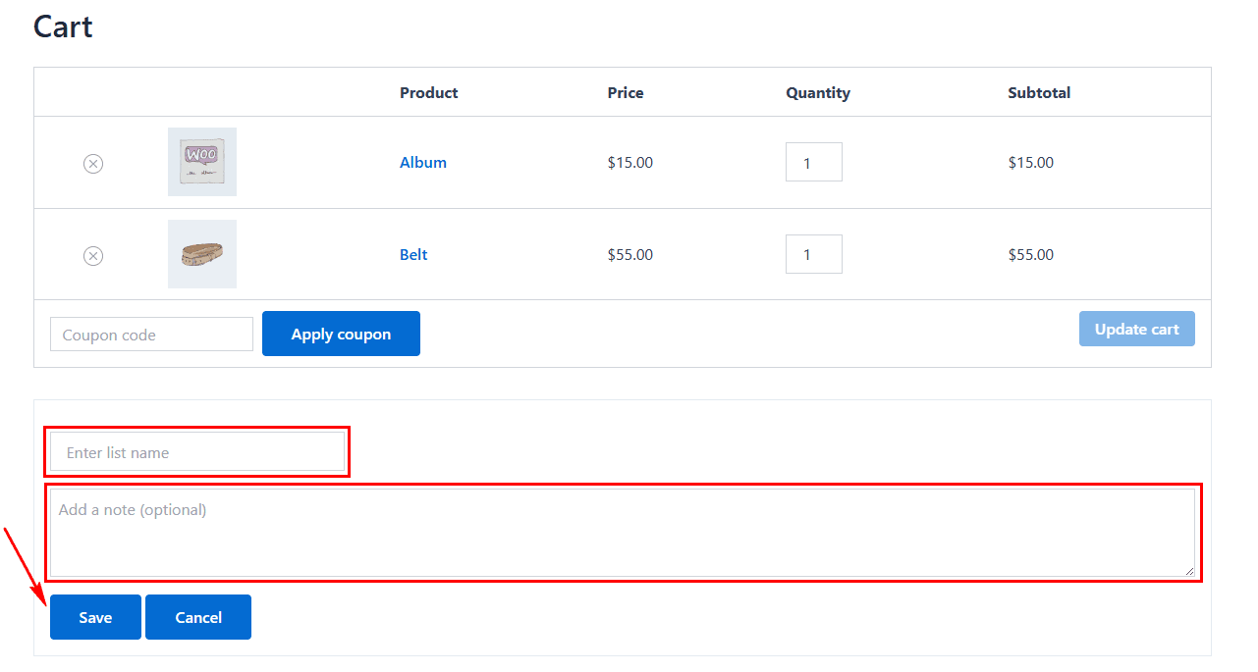Open the Album product thumbnail
Image resolution: width=1258 pixels, height=672 pixels.
202,162
